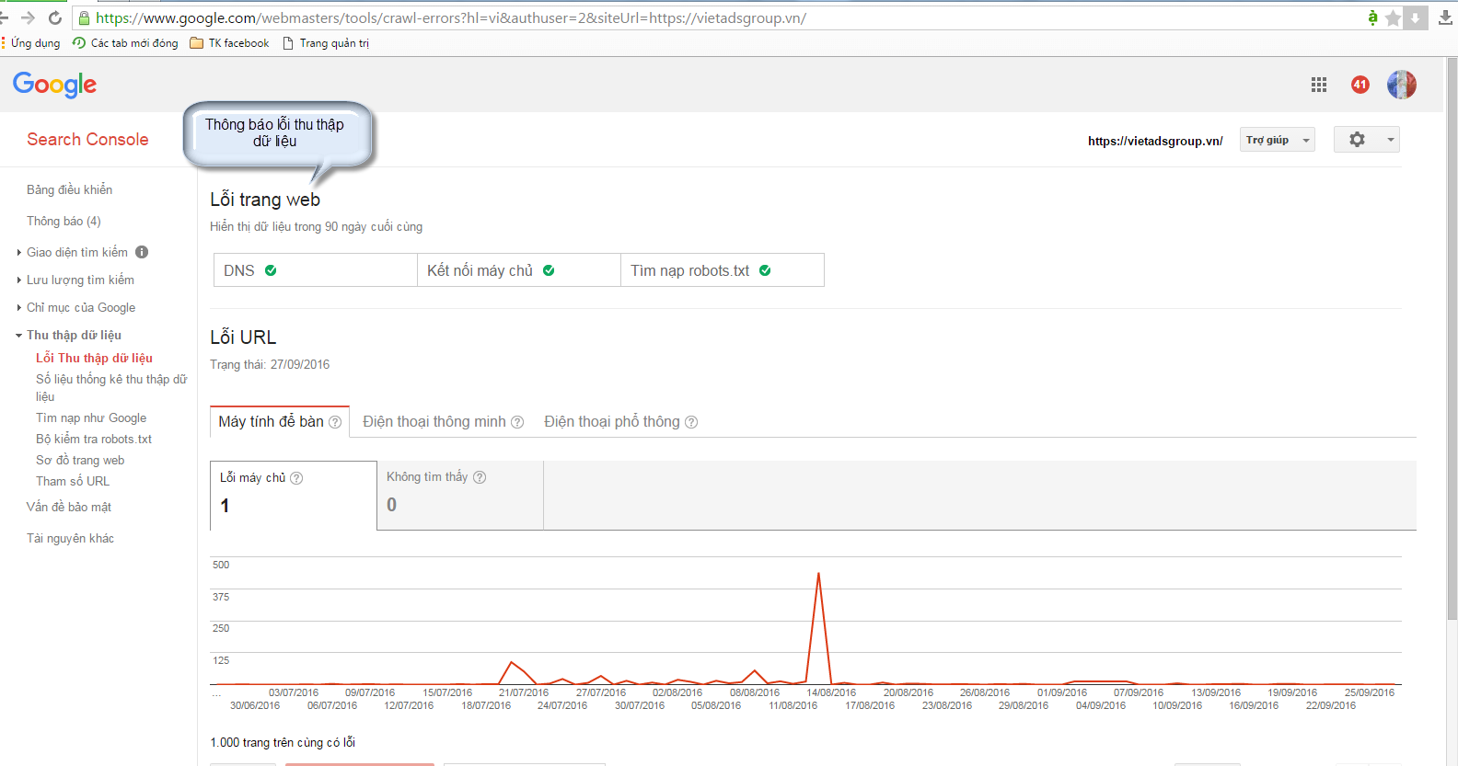Screen dimensions: 1458x766
Task: Click the peak point on the error chart
Action: 818,574
